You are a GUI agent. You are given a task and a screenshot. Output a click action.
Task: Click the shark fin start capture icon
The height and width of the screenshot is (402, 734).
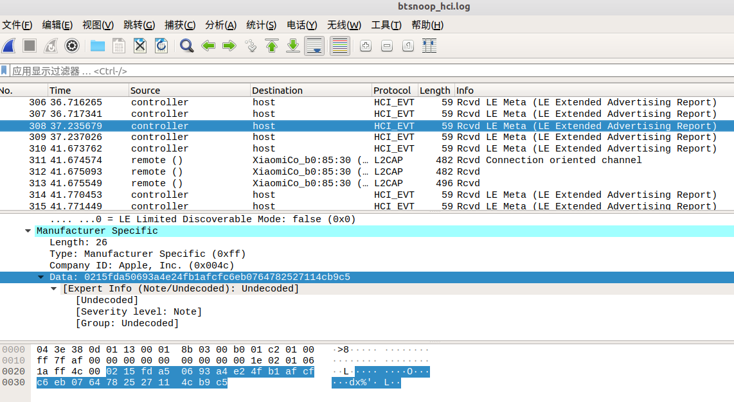tap(9, 46)
